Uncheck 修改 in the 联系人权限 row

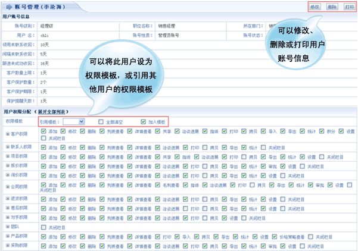coord(63,148)
